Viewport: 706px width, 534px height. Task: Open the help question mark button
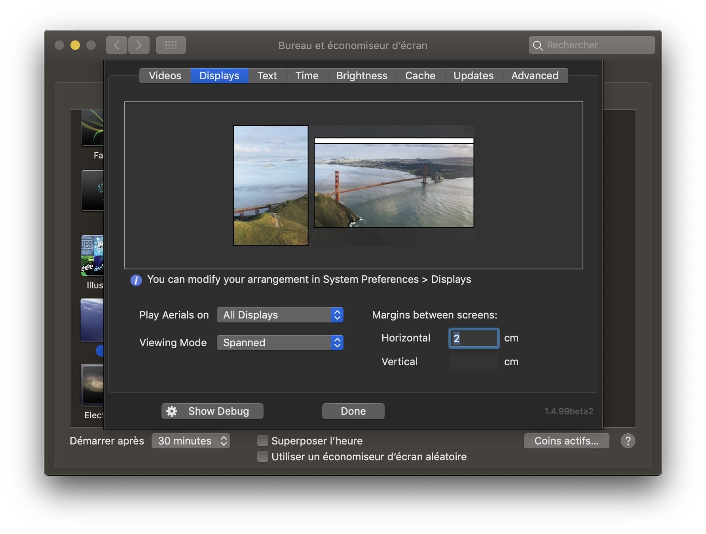tap(628, 441)
